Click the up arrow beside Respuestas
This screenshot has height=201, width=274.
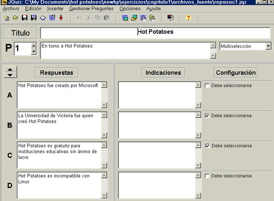pos(10,69)
